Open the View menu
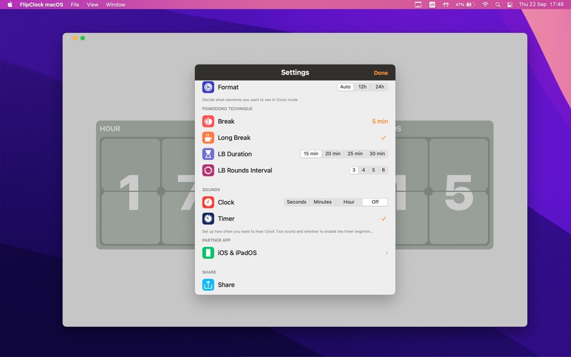Viewport: 571px width, 357px height. pyautogui.click(x=93, y=5)
